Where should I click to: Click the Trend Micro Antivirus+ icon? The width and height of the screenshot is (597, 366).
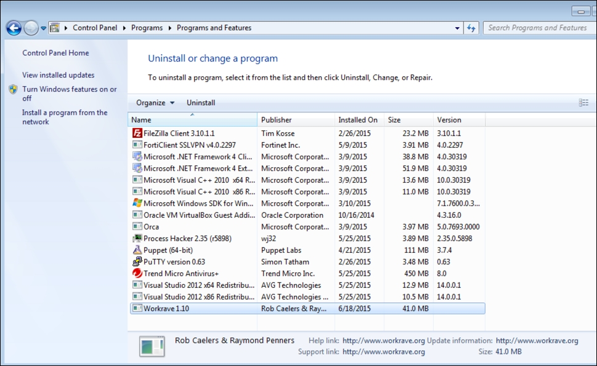[137, 274]
